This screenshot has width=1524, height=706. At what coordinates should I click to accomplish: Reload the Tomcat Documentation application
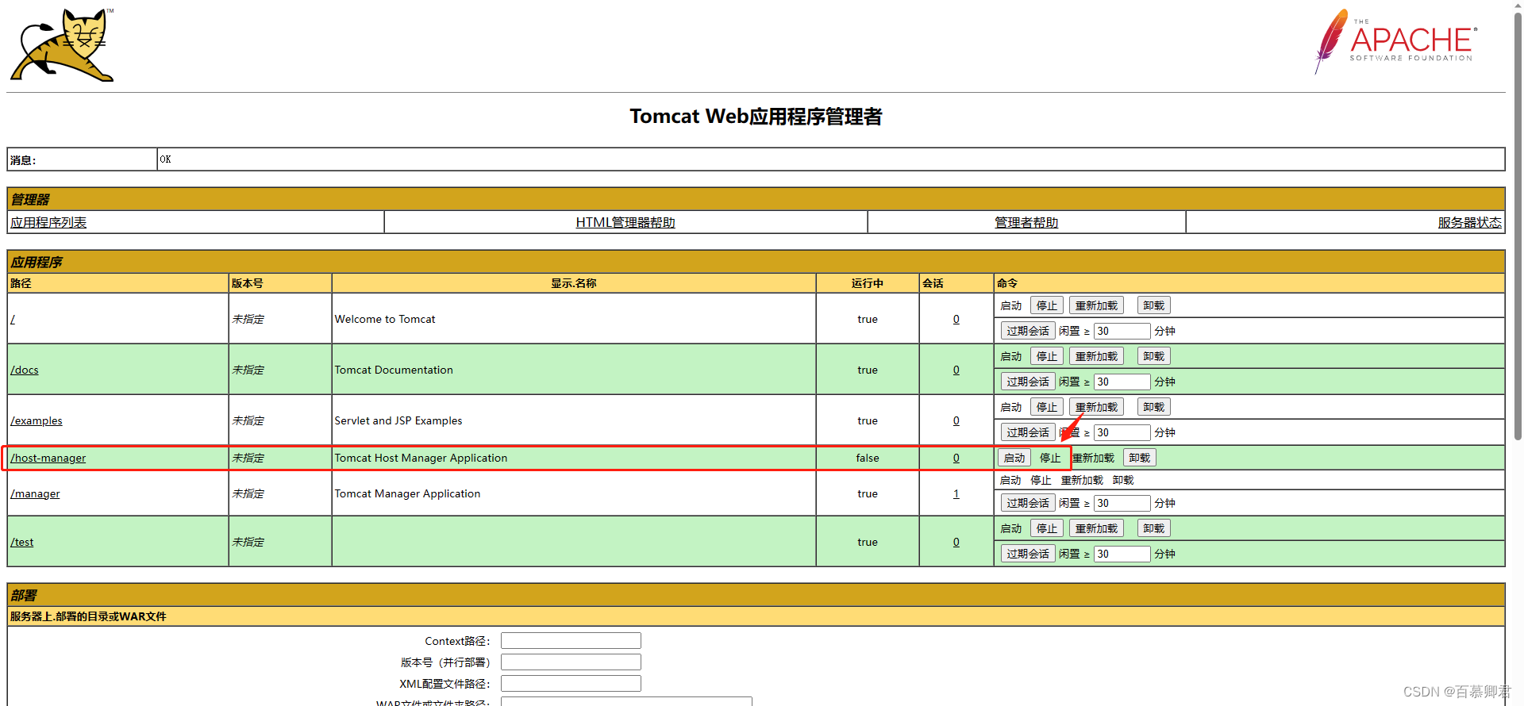pos(1096,356)
